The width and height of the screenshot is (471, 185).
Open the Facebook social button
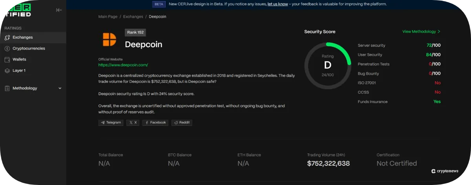(x=155, y=123)
